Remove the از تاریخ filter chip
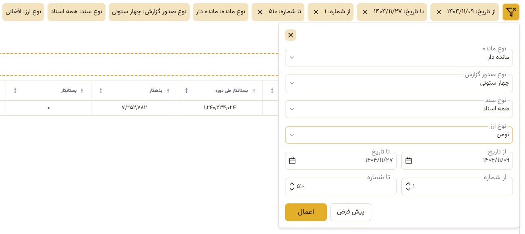 439,12
